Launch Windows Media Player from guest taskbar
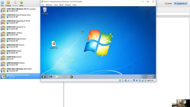The image size is (190, 107). pyautogui.click(x=64, y=77)
